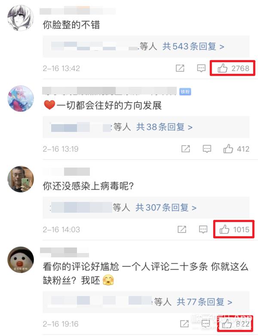This screenshot has width=258, height=336.
Task: Tap comment text 你还没感染上病毒呢?
Action: [88, 186]
